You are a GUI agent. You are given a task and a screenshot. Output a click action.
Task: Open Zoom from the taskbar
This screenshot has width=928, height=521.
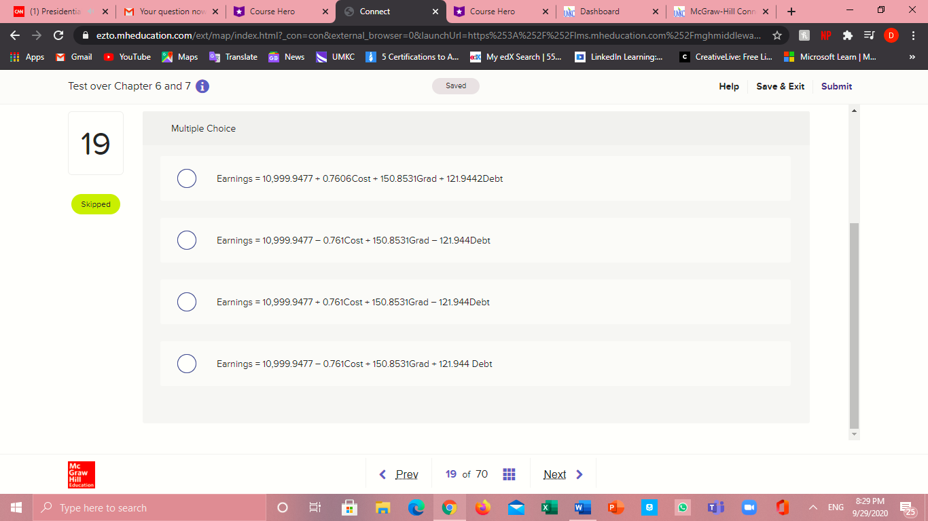point(749,507)
